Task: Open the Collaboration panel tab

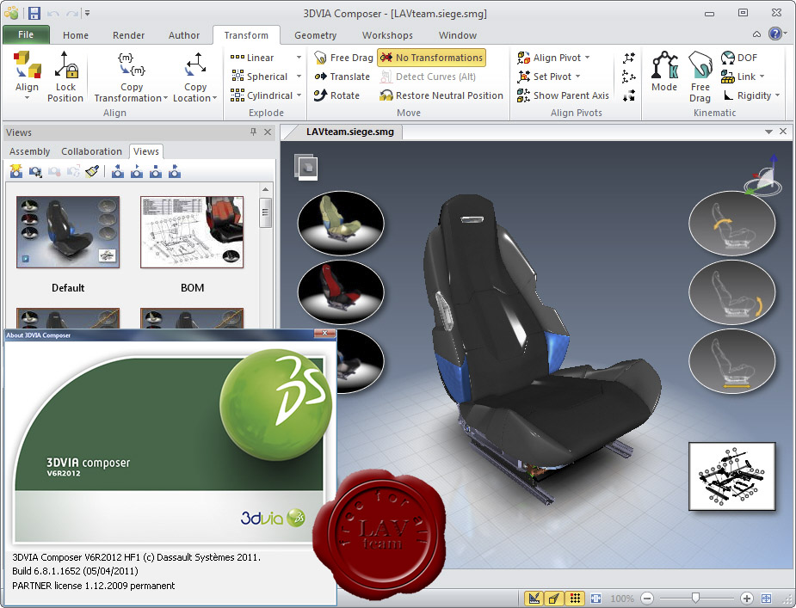Action: click(x=91, y=151)
